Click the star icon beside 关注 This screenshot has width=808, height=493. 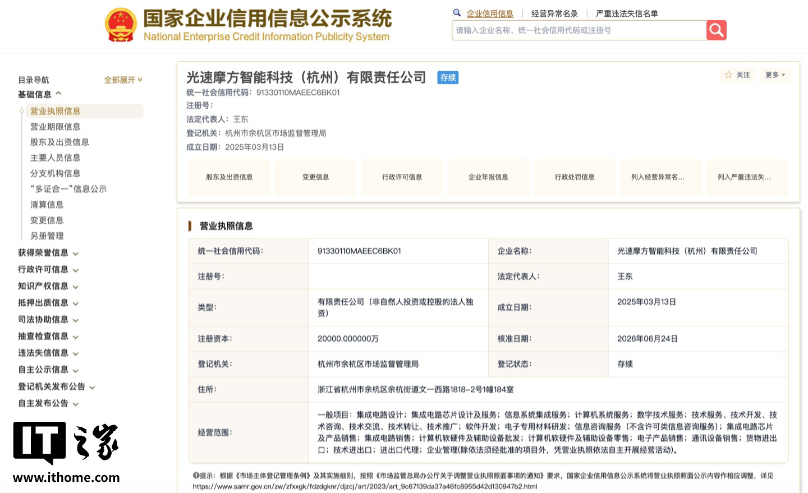728,75
